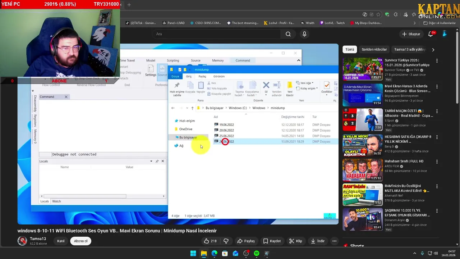This screenshot has width=460, height=259.
Task: Open Microsoft Store from the taskbar
Action: [225, 254]
